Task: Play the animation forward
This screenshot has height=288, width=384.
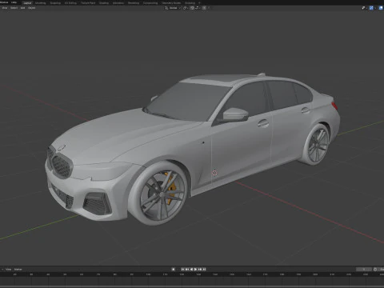Action: pyautogui.click(x=195, y=270)
